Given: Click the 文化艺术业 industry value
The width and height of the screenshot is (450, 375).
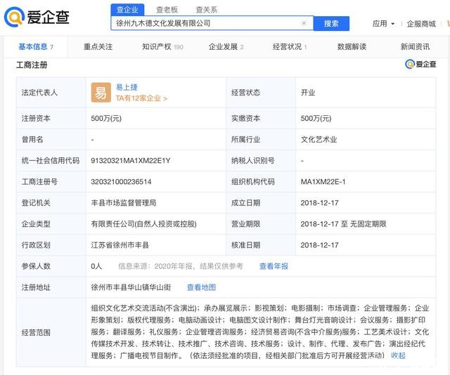Looking at the screenshot, I should click(319, 140).
